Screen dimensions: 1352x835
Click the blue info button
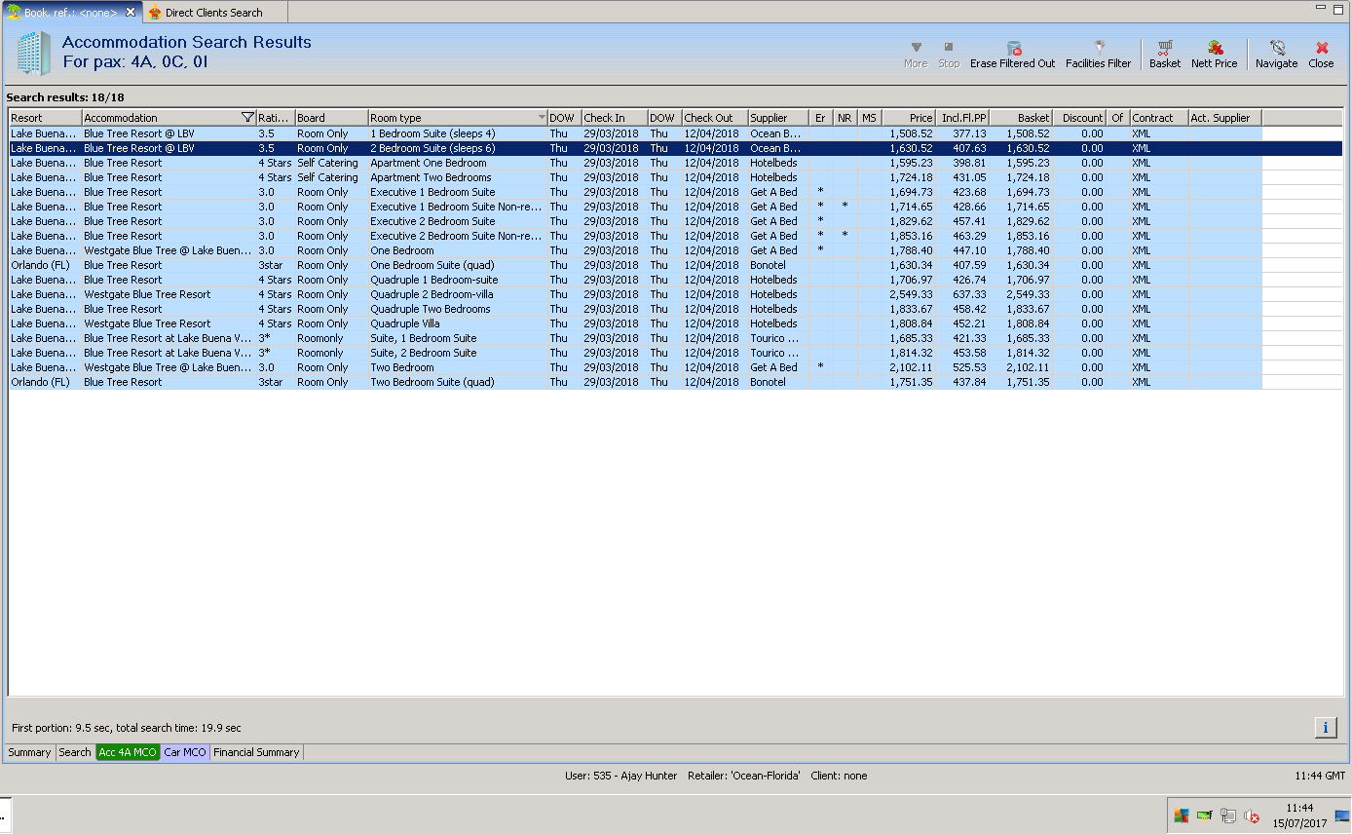[1326, 727]
